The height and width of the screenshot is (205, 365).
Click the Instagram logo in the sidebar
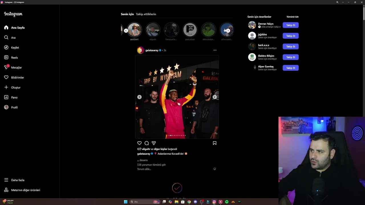(13, 14)
